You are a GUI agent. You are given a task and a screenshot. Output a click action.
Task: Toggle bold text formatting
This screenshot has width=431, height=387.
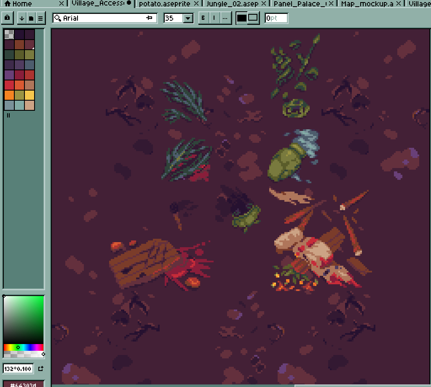click(x=203, y=18)
